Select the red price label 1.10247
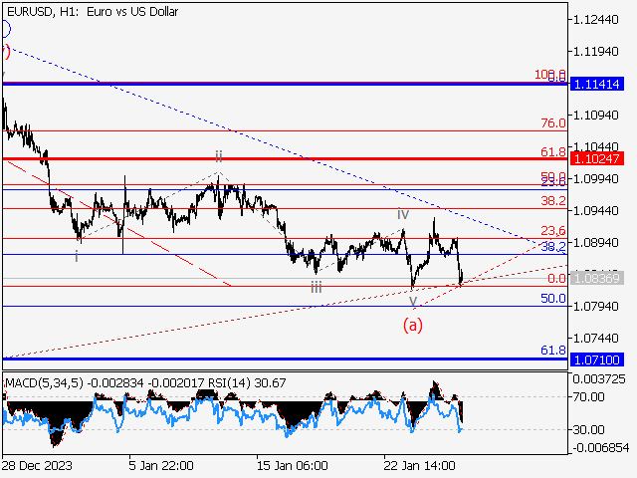The image size is (637, 478). [x=597, y=158]
